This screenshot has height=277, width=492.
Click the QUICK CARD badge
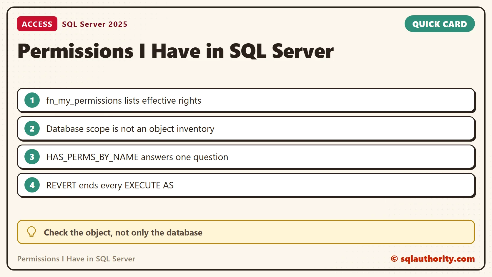[x=440, y=24]
